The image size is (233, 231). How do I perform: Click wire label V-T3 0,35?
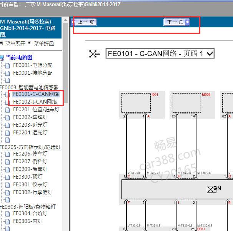134,173
